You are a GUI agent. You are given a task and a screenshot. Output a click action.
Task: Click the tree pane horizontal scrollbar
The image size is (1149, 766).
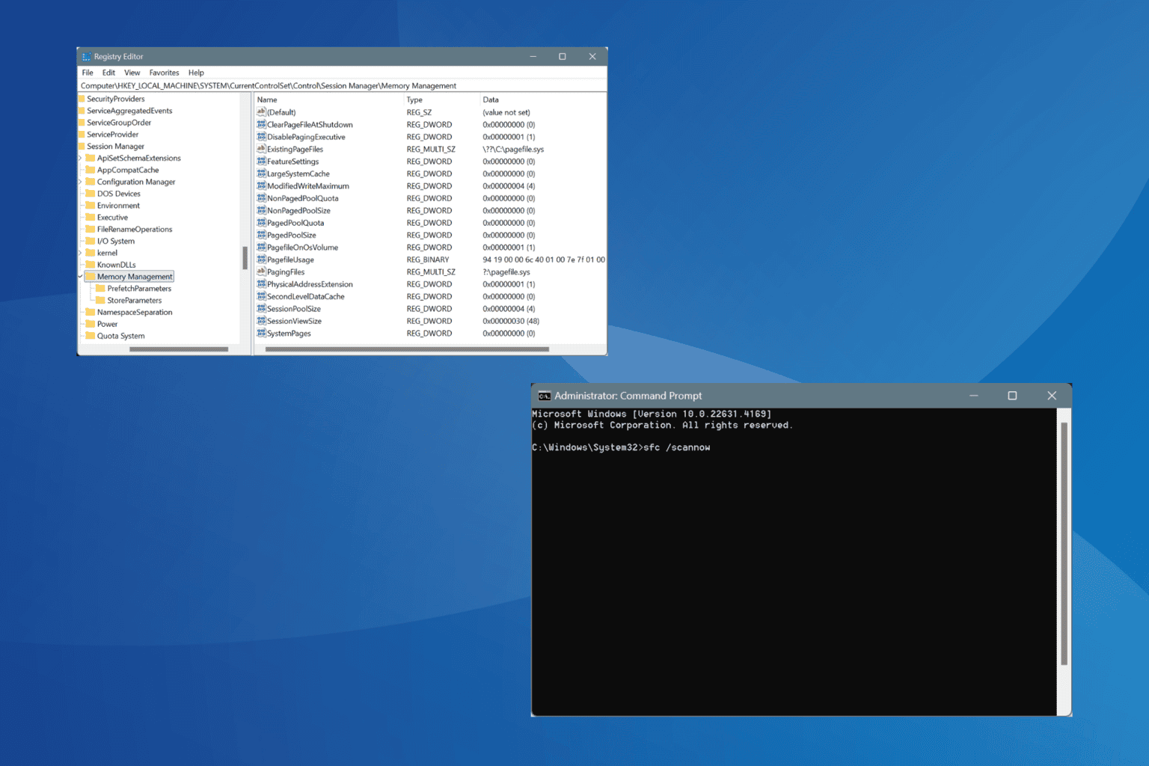(x=179, y=349)
